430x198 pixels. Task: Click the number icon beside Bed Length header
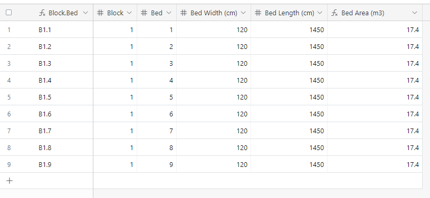(258, 13)
